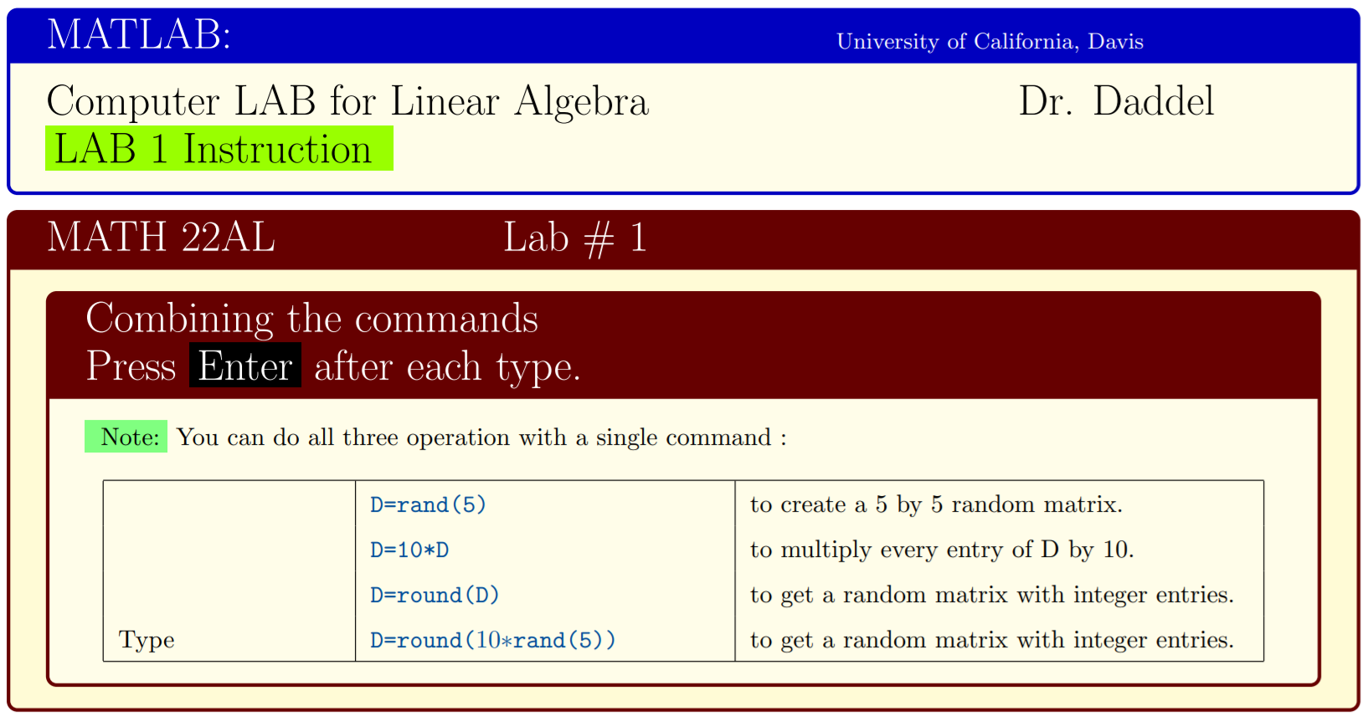1368x721 pixels.
Task: Click the Combining the commands title
Action: 311,319
